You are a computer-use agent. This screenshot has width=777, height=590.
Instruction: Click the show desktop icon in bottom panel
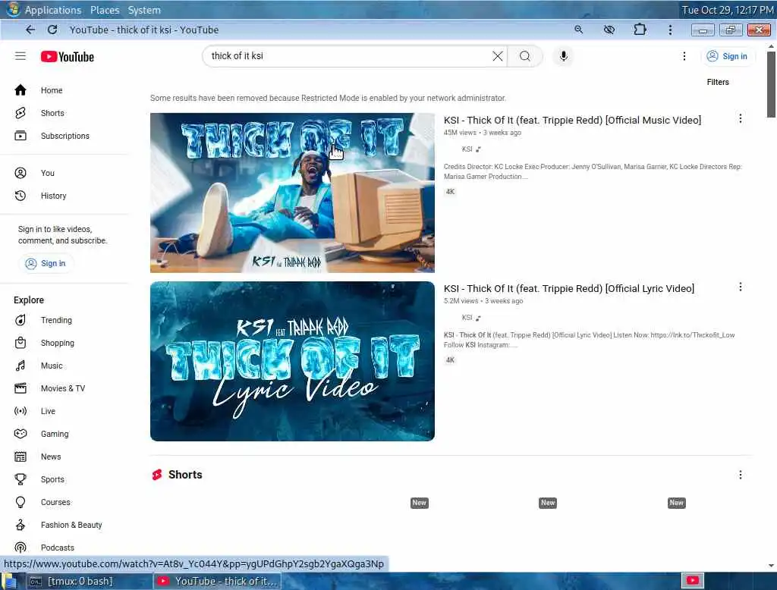(8, 581)
